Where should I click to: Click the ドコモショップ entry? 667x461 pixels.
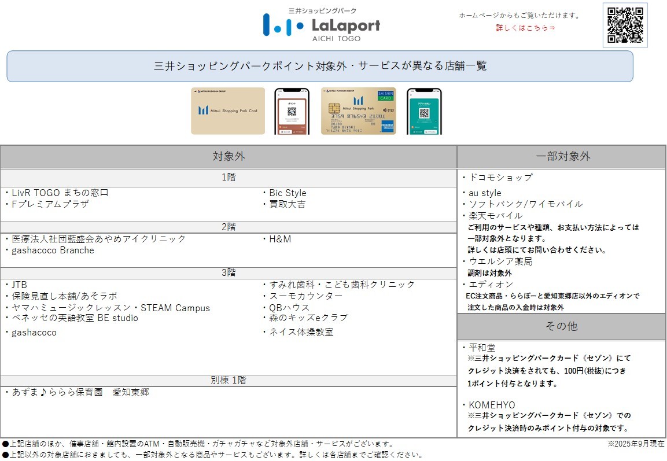click(500, 178)
